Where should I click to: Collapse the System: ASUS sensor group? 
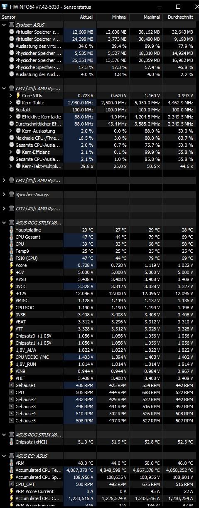click(x=4, y=25)
